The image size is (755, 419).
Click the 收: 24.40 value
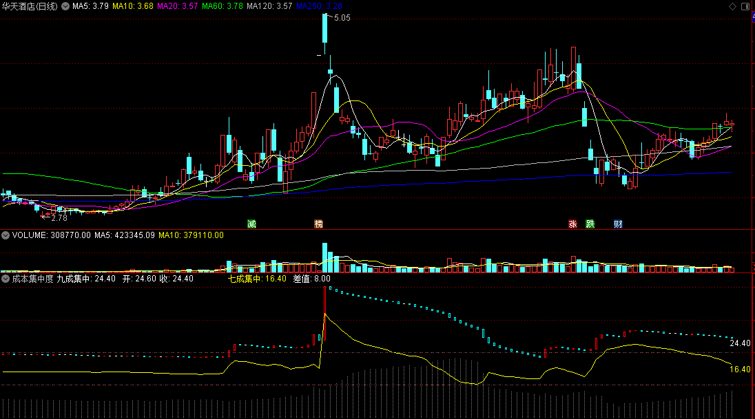pos(176,279)
